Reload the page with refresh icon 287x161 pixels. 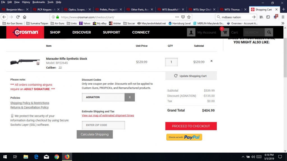(18, 17)
